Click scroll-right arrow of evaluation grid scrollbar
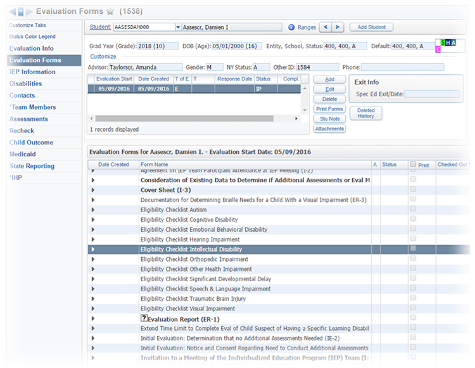 pyautogui.click(x=296, y=118)
